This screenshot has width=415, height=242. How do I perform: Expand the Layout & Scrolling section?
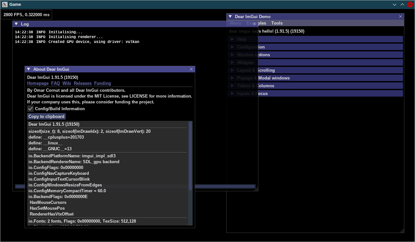(x=315, y=70)
